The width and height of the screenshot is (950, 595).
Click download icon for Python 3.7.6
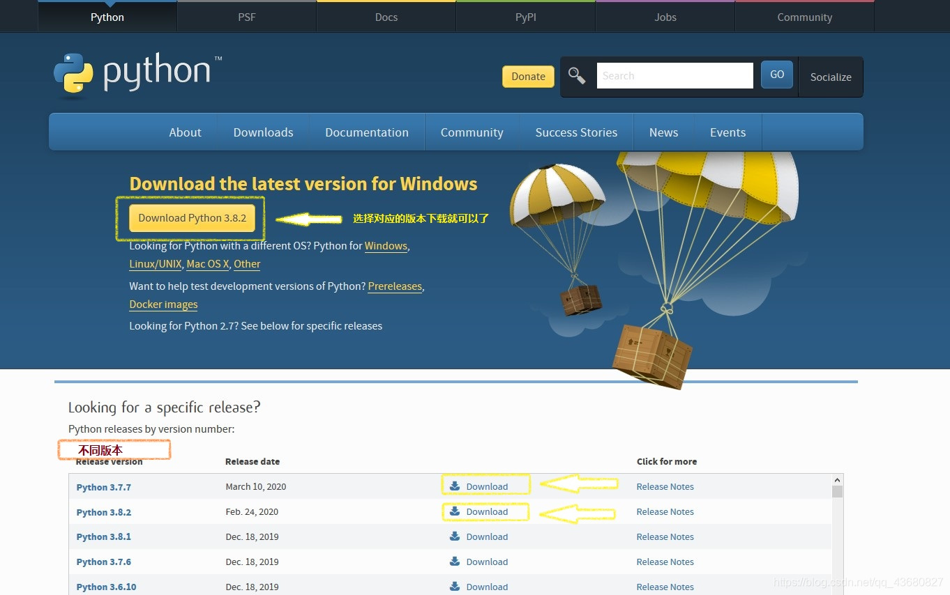tap(455, 562)
